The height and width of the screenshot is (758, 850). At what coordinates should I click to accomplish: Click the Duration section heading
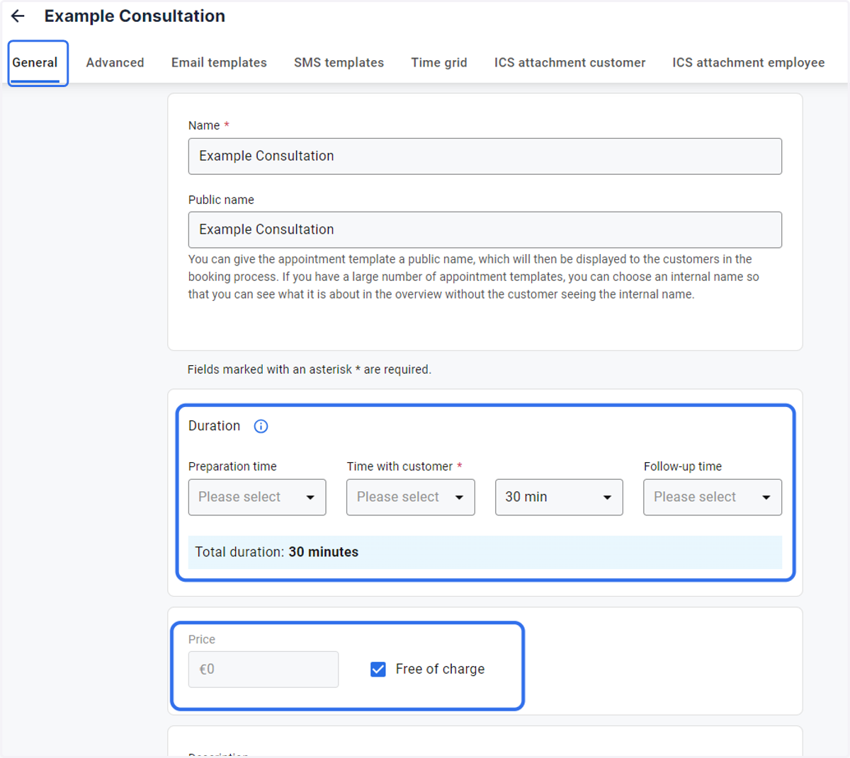214,426
